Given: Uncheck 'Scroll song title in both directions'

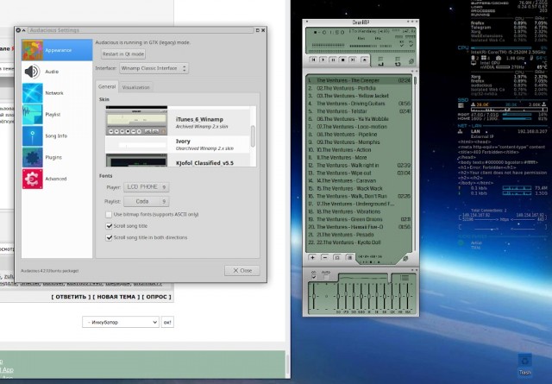Looking at the screenshot, I should [x=109, y=237].
